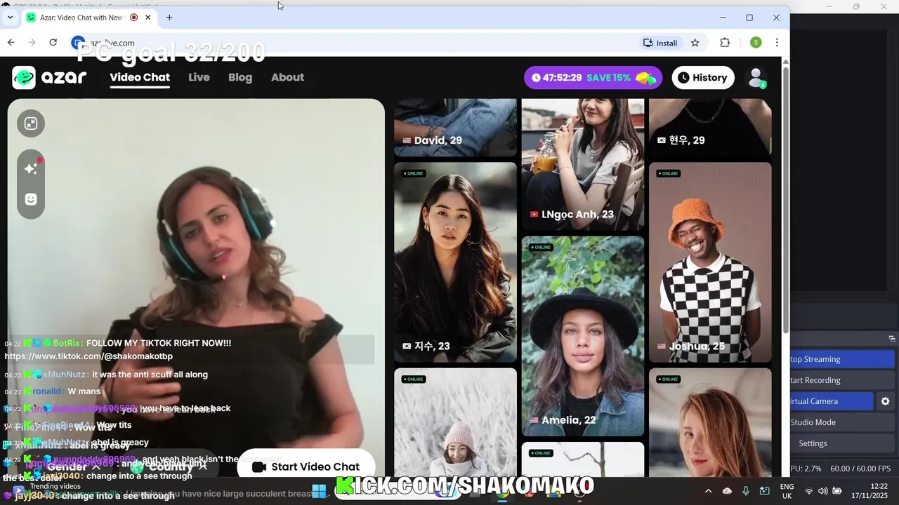The width and height of the screenshot is (899, 505).
Task: Expand the video preview to fullscreen
Action: (31, 123)
